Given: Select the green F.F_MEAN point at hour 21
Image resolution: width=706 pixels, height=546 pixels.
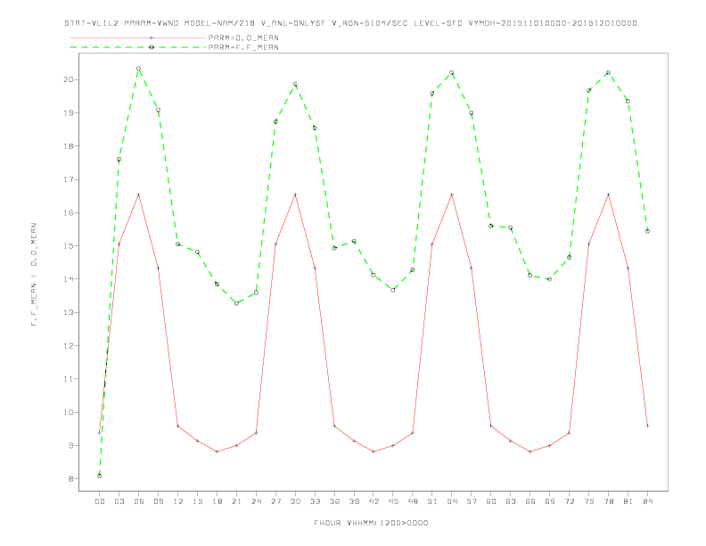Looking at the screenshot, I should [236, 303].
